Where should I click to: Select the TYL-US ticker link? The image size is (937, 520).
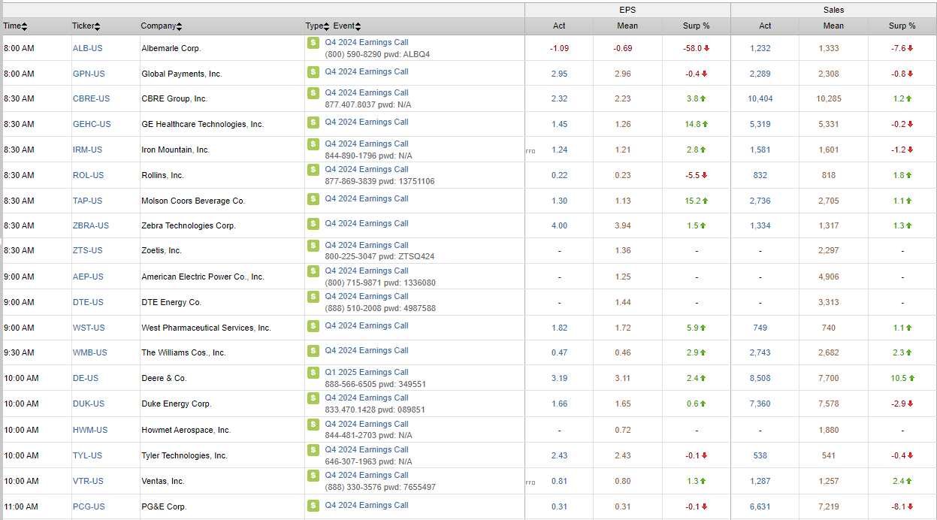[87, 455]
